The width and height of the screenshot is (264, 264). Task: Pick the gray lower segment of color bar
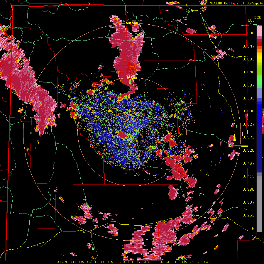click(x=259, y=204)
